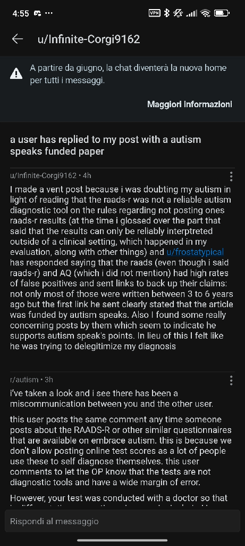The image size is (245, 546).
Task: Focus the Rispondi al messaggio field
Action: (122, 521)
